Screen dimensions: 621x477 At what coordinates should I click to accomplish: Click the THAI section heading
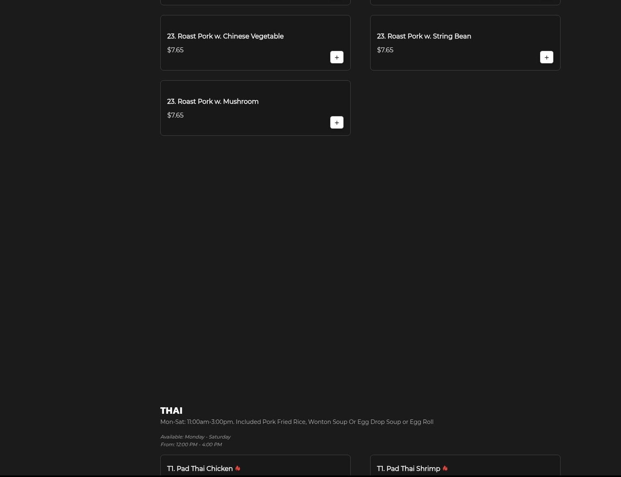tap(171, 411)
